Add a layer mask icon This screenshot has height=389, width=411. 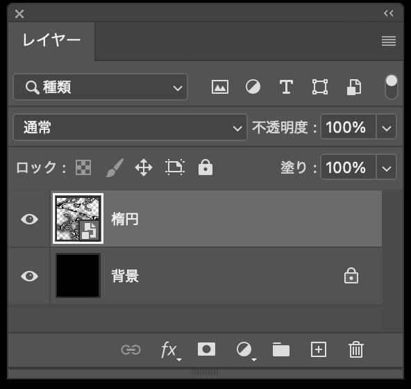coord(207,349)
